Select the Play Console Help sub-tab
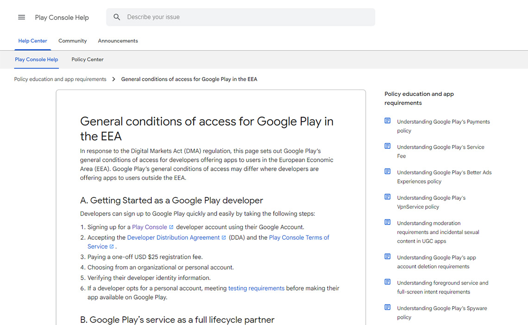The height and width of the screenshot is (325, 528). 37,59
